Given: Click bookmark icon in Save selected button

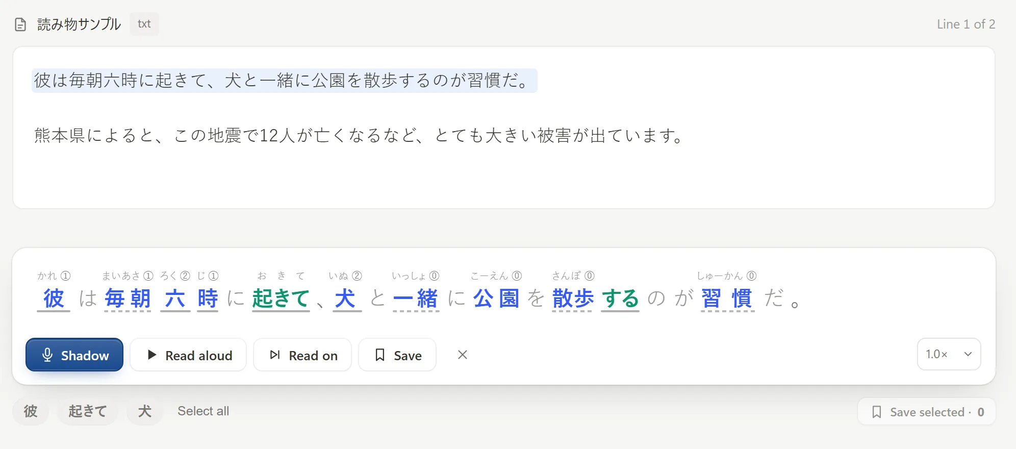Looking at the screenshot, I should coord(877,412).
